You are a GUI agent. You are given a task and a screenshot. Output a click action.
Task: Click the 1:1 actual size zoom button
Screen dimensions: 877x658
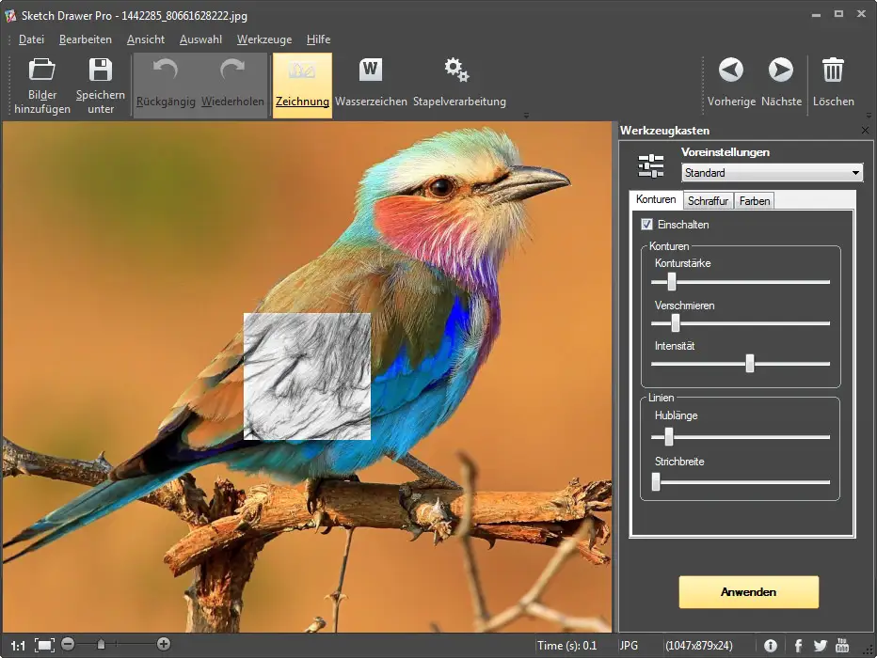tap(18, 646)
